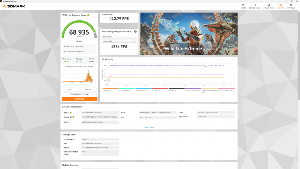The height and width of the screenshot is (169, 300).
Task: Click the 3DMark logo
Action: (14, 6)
